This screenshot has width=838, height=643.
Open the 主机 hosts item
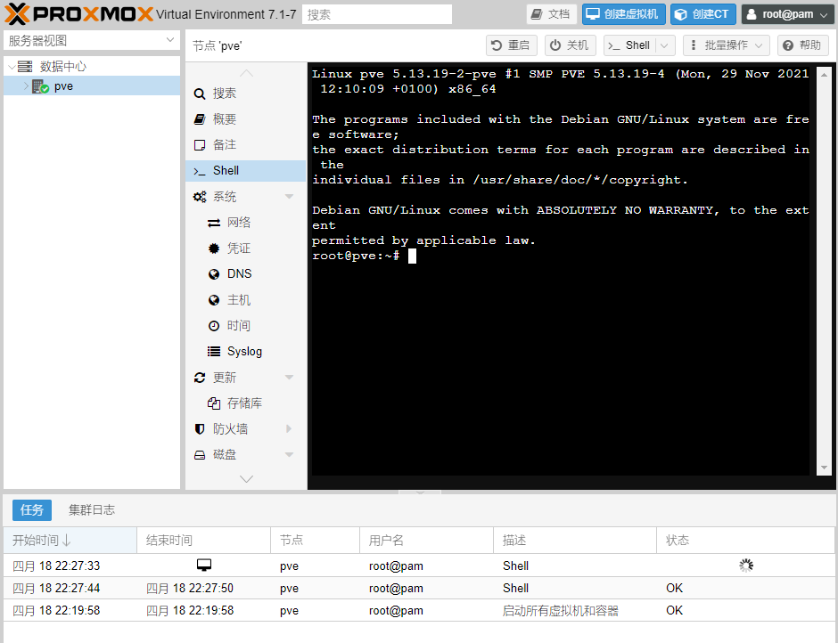click(245, 300)
